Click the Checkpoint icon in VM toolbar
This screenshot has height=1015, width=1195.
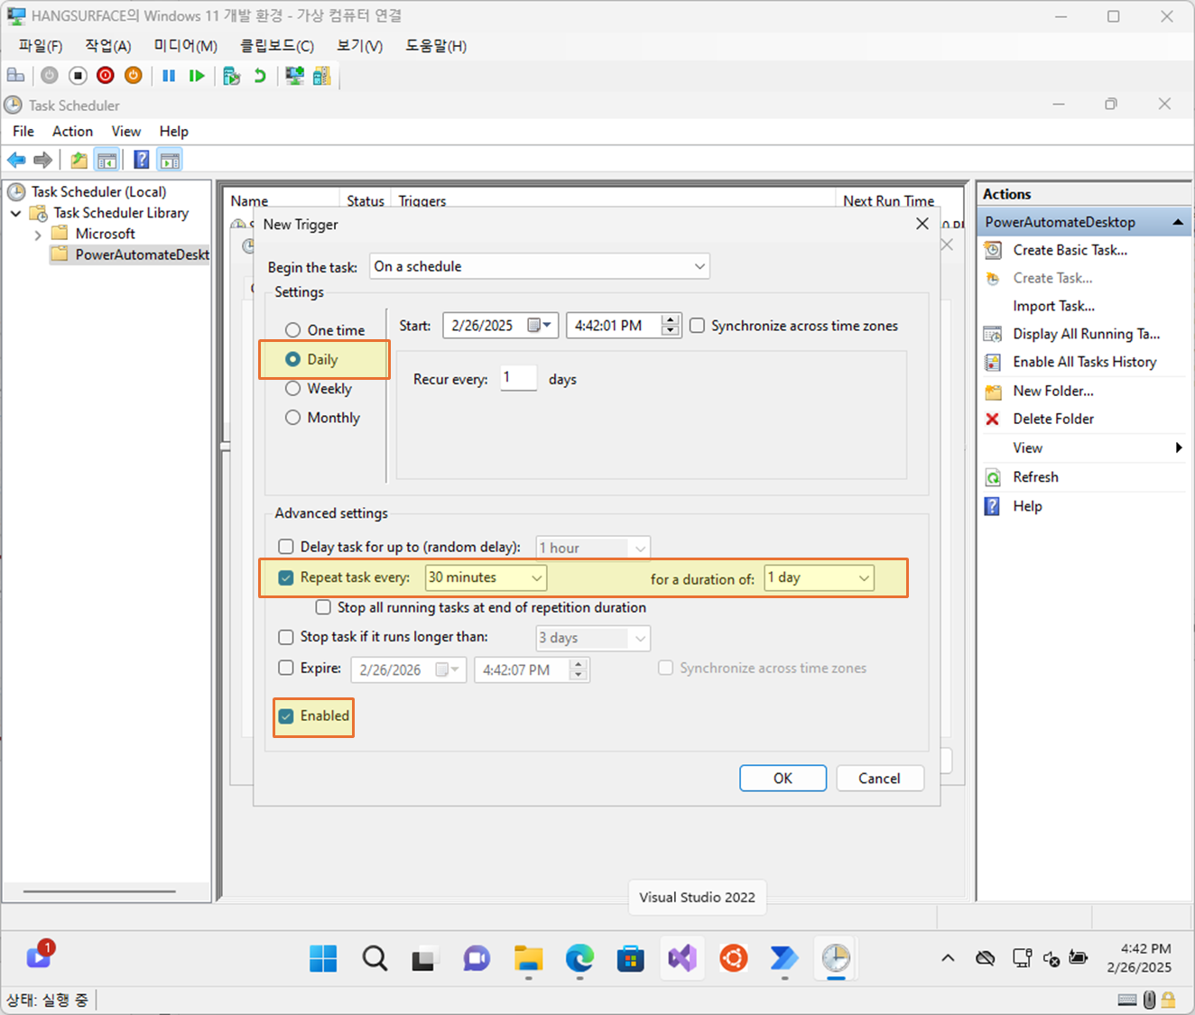pyautogui.click(x=231, y=76)
